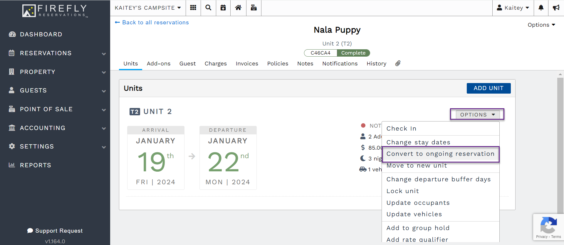Go to the home icon

pyautogui.click(x=238, y=8)
